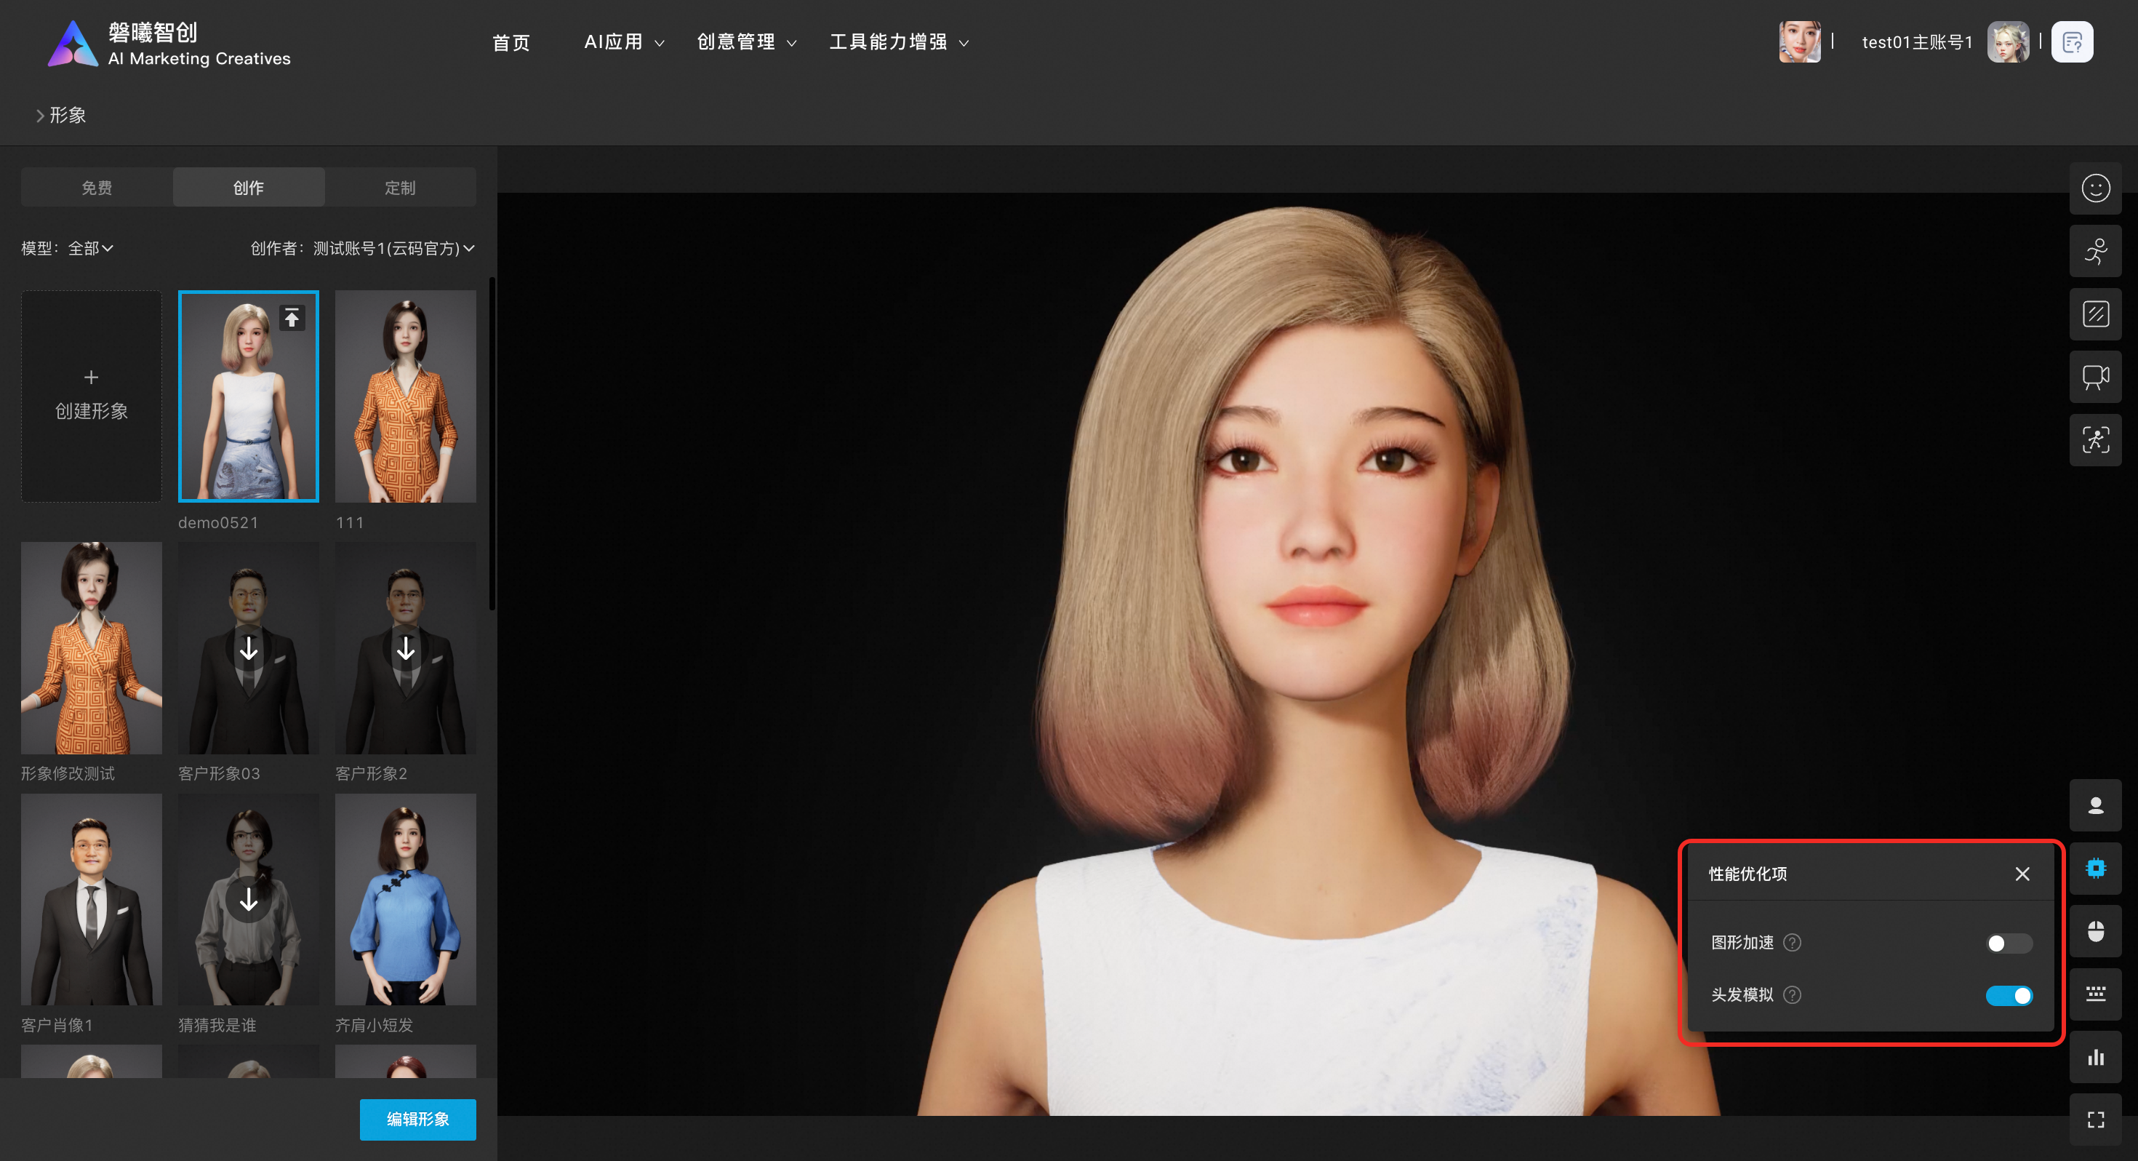Click the portrait person view icon
The width and height of the screenshot is (2138, 1161).
tap(2095, 805)
